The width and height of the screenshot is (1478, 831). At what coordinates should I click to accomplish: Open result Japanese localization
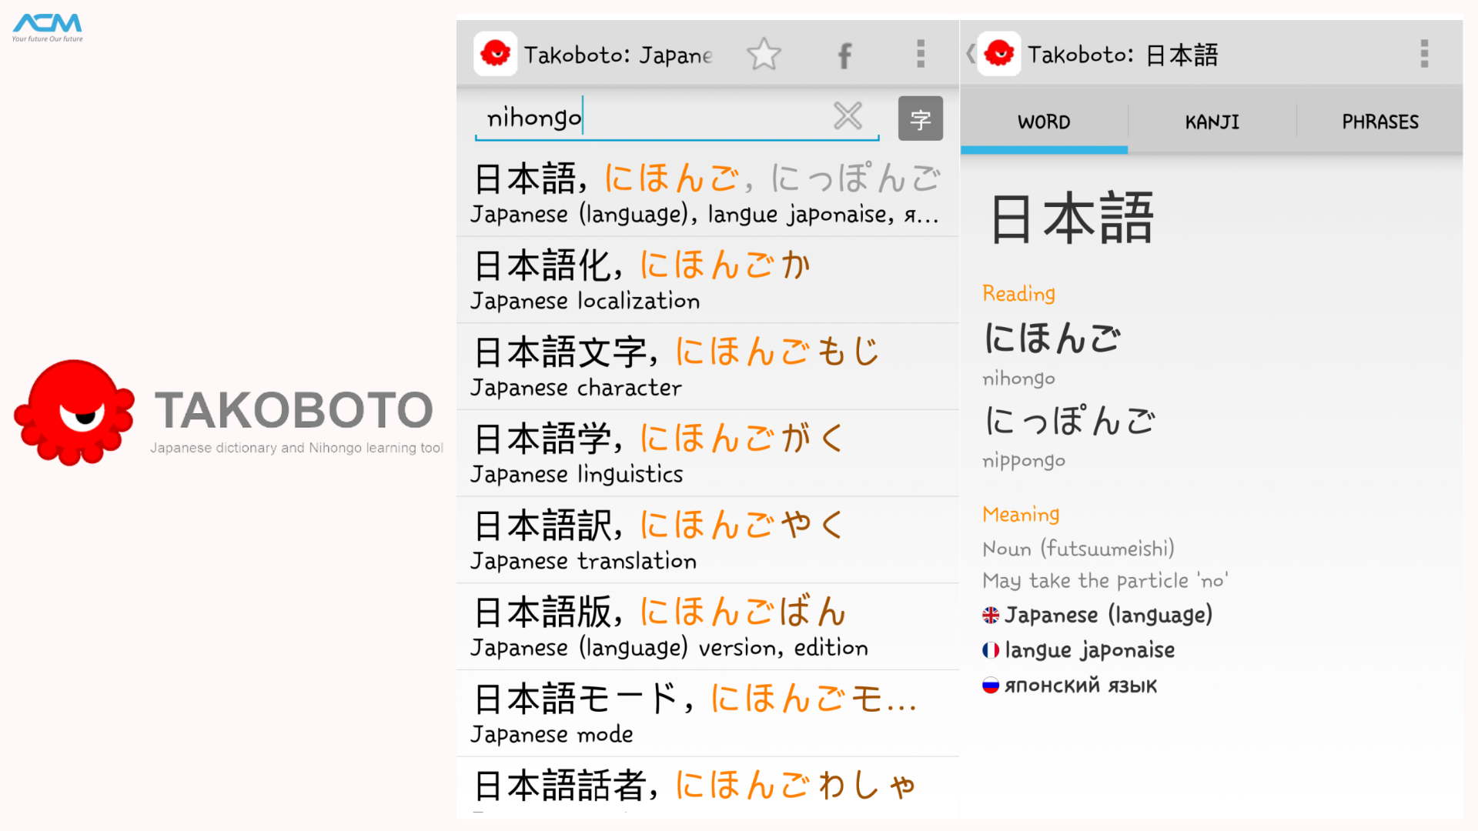click(x=707, y=280)
